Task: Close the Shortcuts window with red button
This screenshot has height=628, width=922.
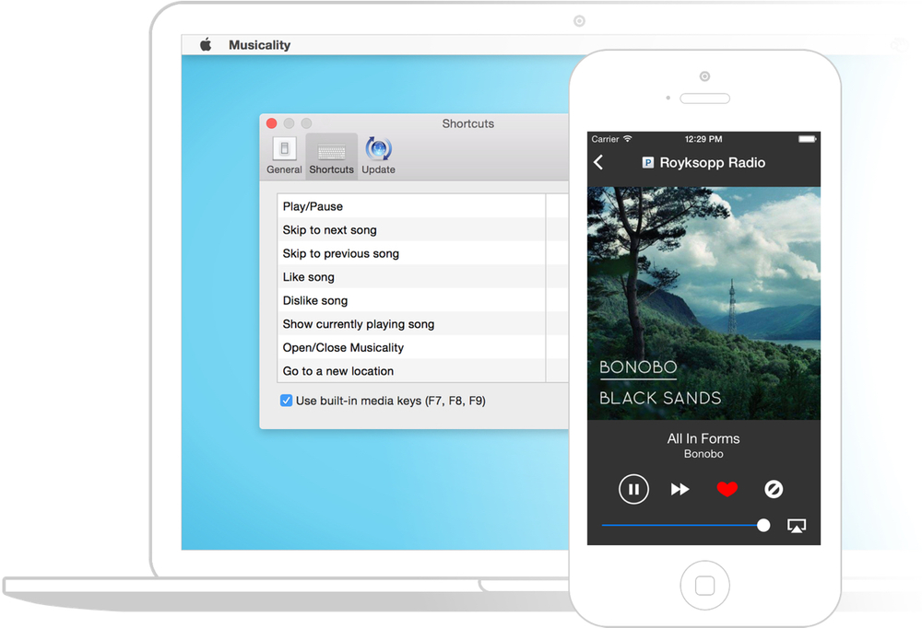Action: click(x=272, y=123)
